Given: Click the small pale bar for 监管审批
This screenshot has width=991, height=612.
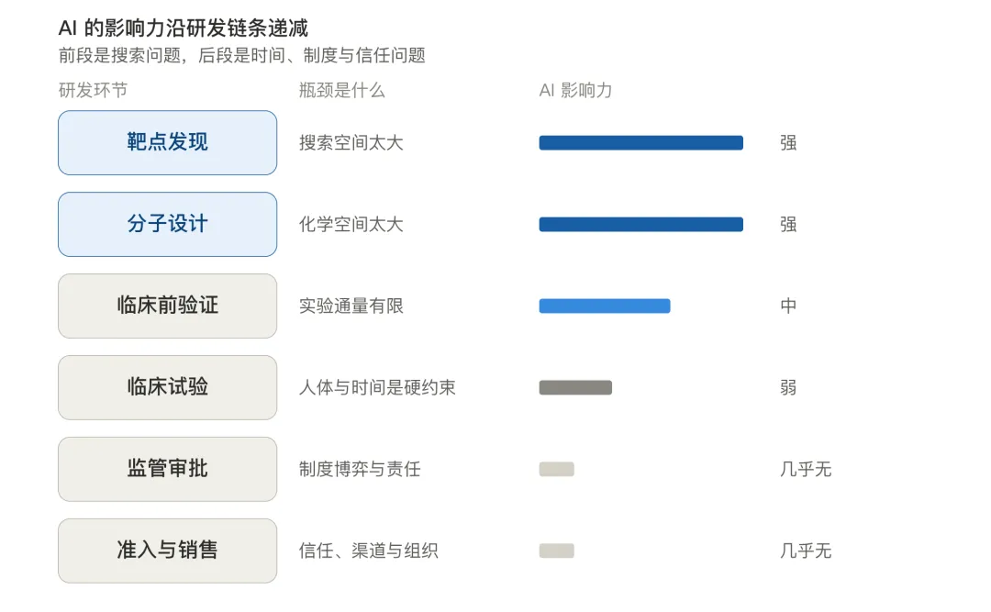Looking at the screenshot, I should coord(556,469).
